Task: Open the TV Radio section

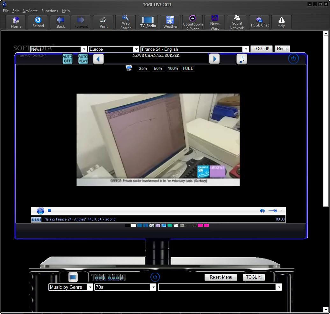Action: (x=148, y=22)
